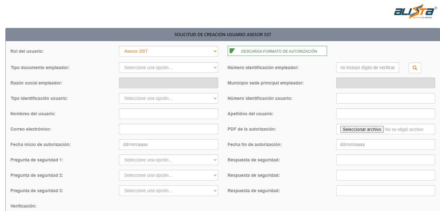The image size is (440, 211).
Task: Click the 'Correo electrónico:' label
Action: point(31,129)
